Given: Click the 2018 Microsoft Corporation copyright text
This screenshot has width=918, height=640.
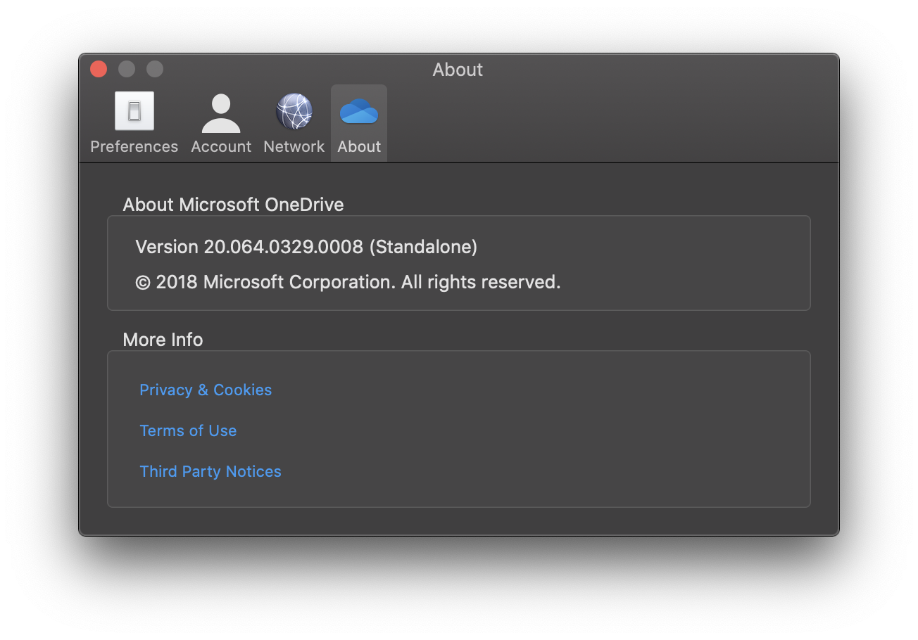Looking at the screenshot, I should 348,282.
